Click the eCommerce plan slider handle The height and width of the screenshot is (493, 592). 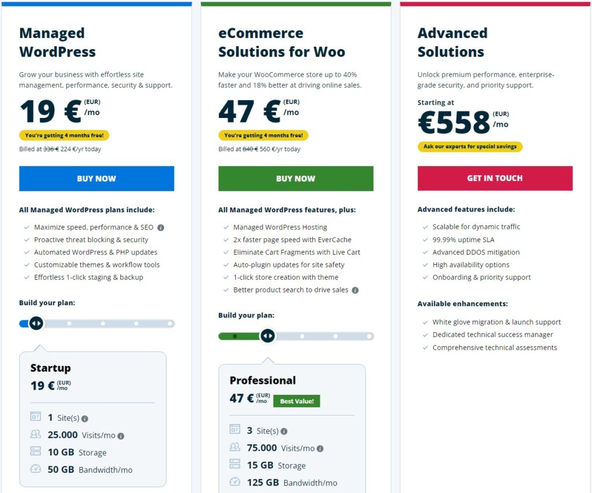[x=268, y=336]
